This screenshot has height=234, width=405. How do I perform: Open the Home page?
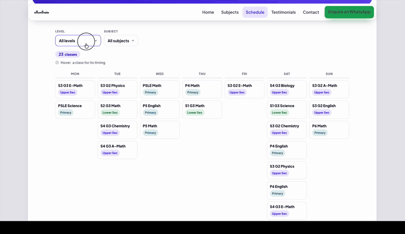208,12
